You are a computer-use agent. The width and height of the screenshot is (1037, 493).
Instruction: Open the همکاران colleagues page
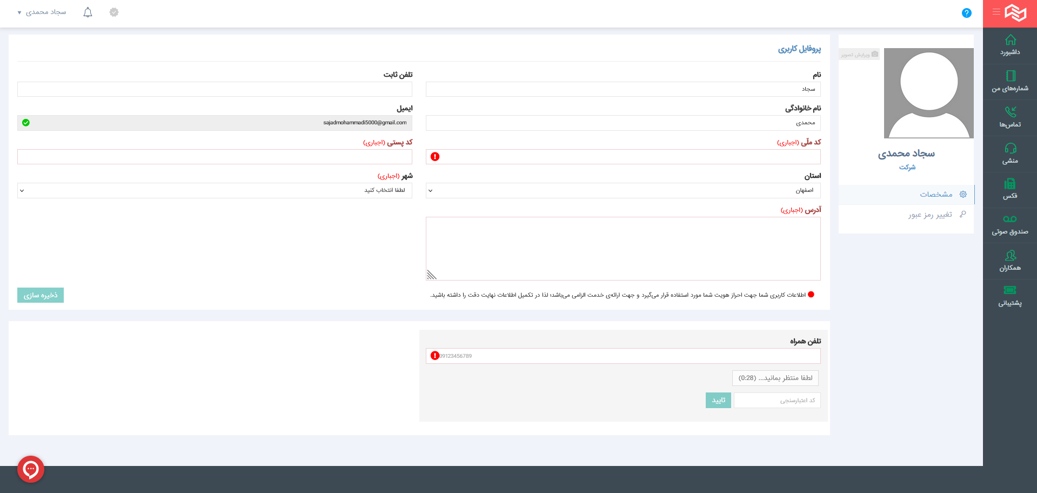click(1009, 261)
